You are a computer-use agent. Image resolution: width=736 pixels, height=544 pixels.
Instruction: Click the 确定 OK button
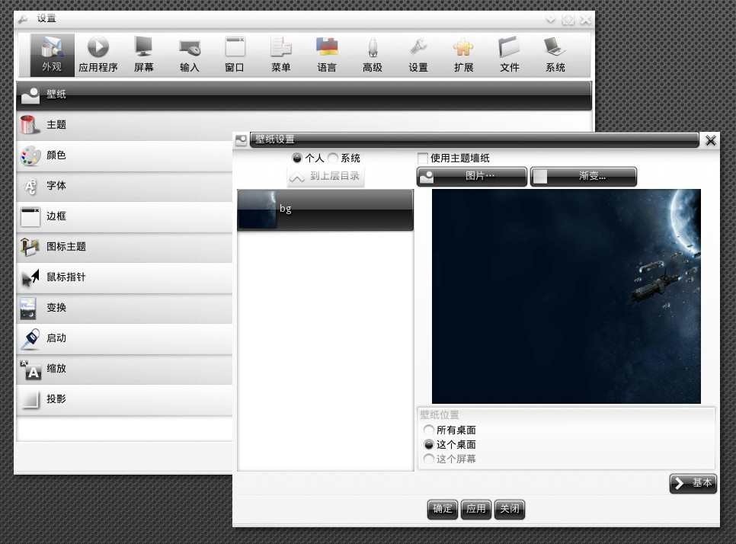pos(443,509)
